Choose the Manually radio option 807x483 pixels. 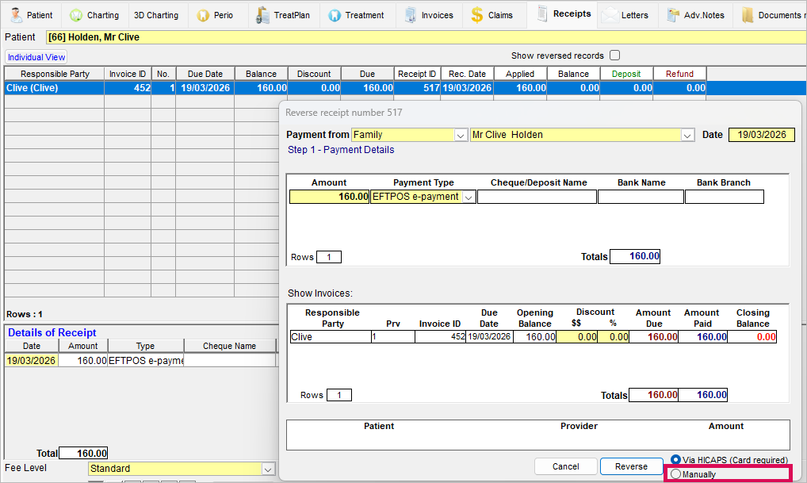(676, 474)
